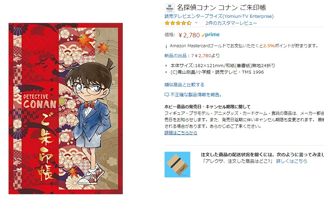The height and width of the screenshot is (199, 324).
Task: Click the Amazon package box image
Action: pyautogui.click(x=177, y=164)
